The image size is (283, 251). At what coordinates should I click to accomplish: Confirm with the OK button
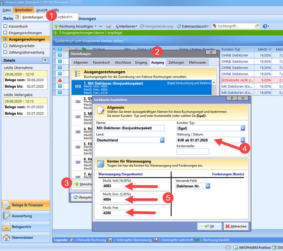209,226
